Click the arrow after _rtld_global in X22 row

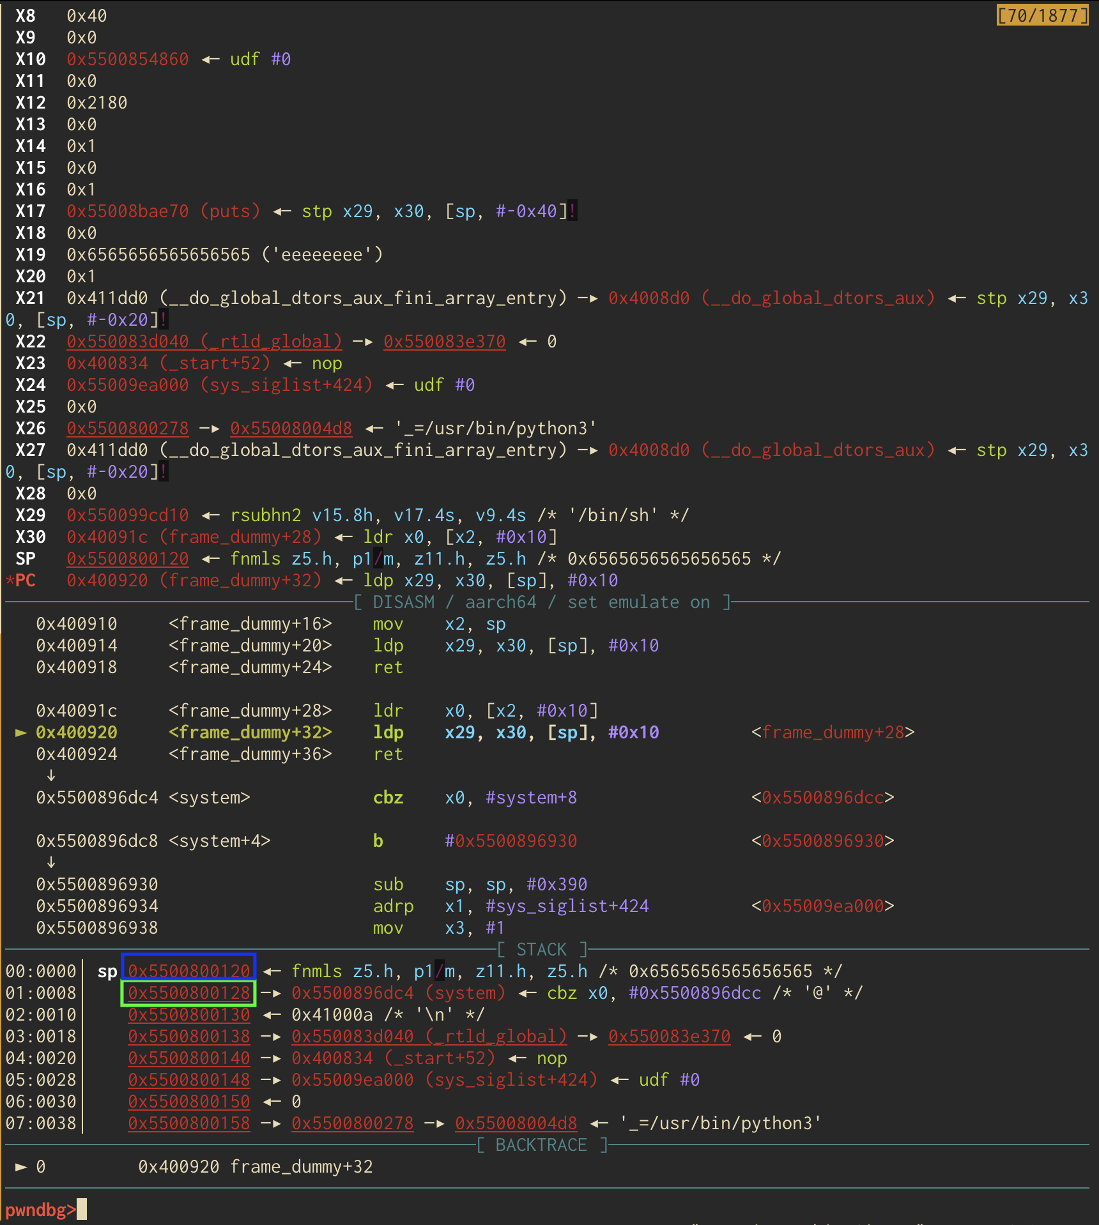click(x=362, y=342)
